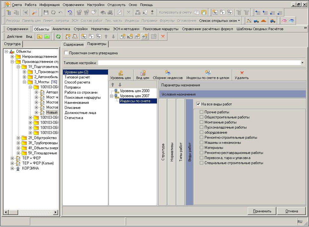
Task: Open the Нормативы tab
Action: coord(100,29)
